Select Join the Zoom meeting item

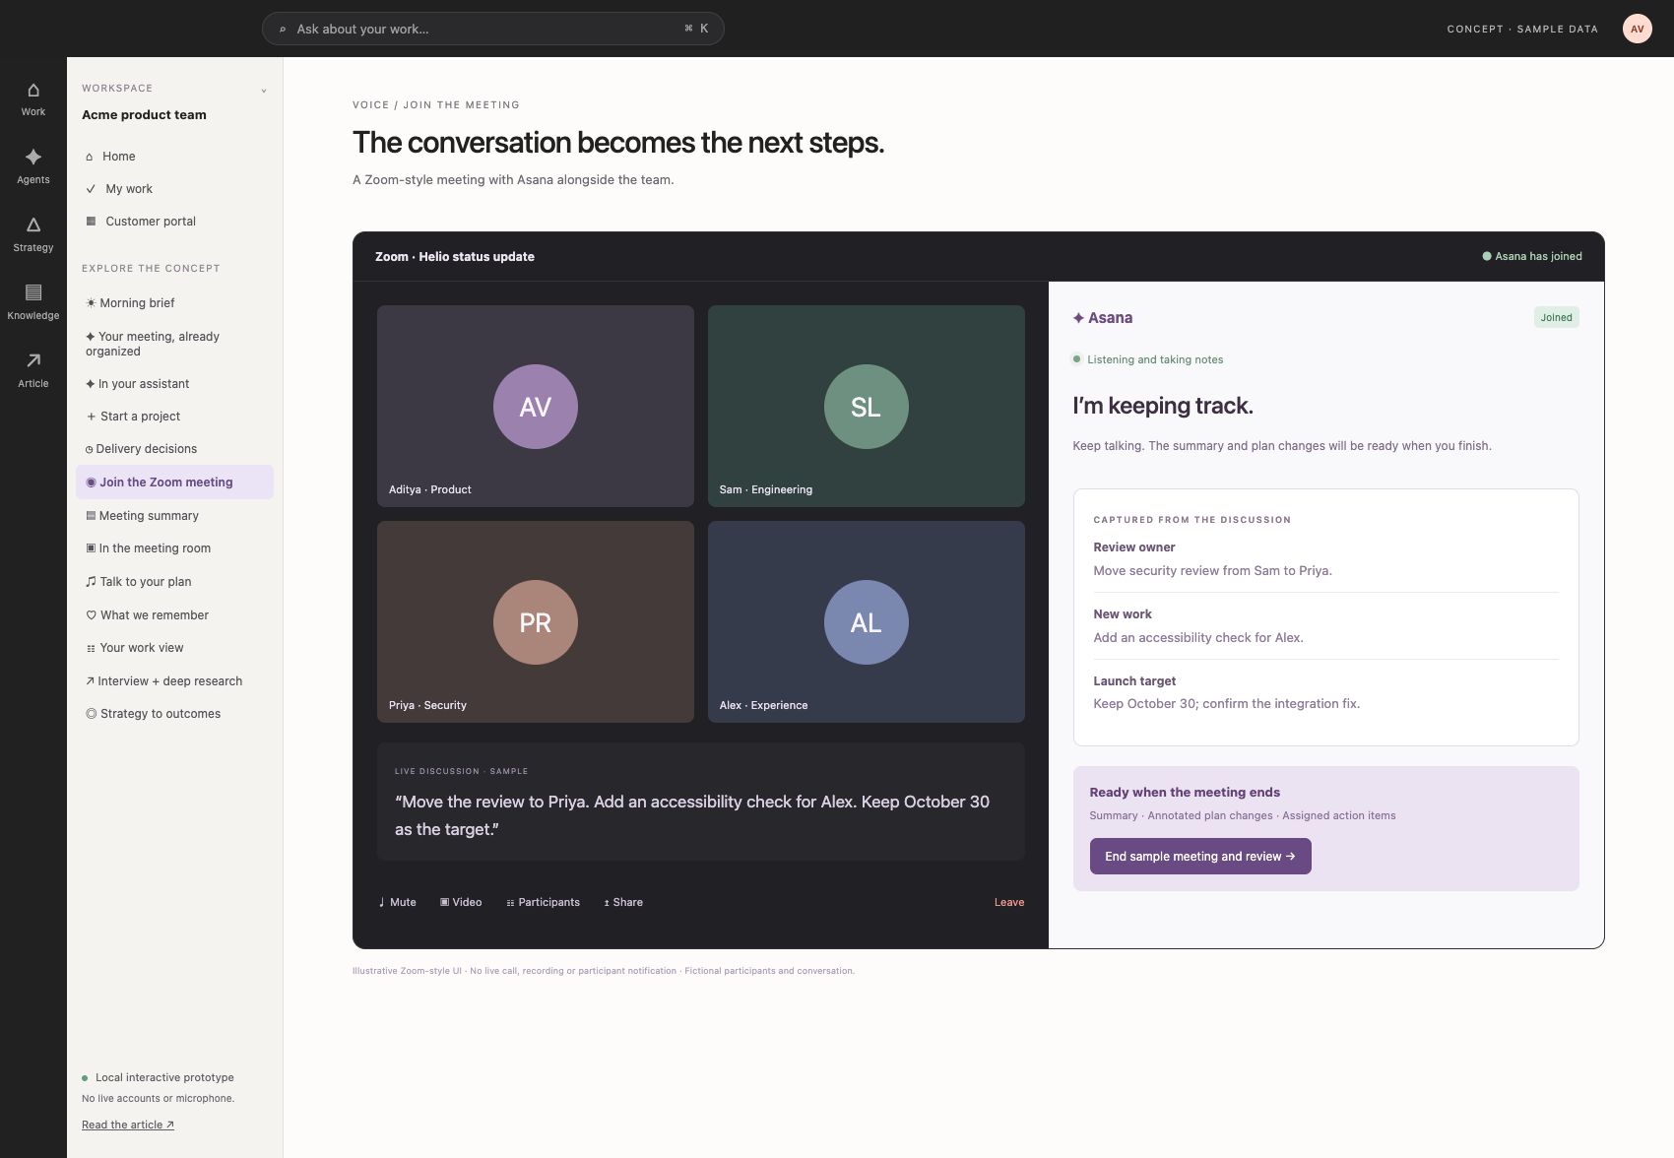(x=174, y=482)
